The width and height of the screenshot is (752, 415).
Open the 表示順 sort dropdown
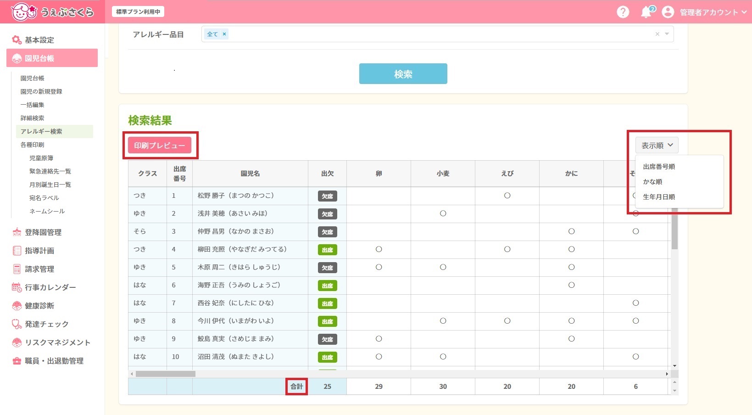657,145
